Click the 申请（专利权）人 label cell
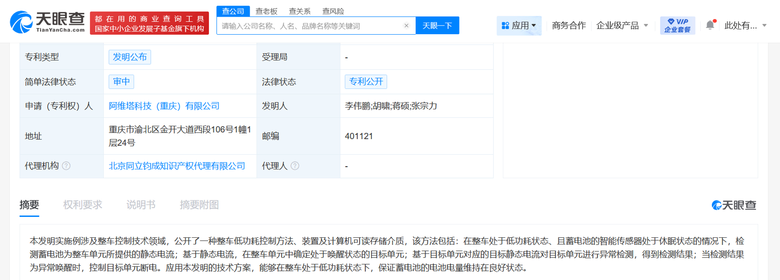 61,106
